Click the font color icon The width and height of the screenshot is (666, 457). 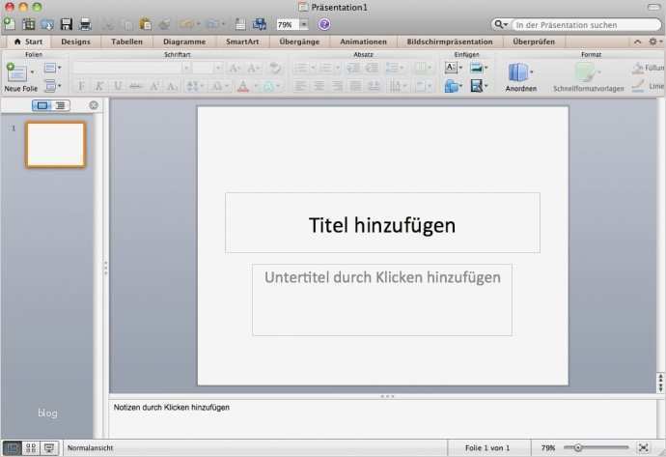coord(243,86)
